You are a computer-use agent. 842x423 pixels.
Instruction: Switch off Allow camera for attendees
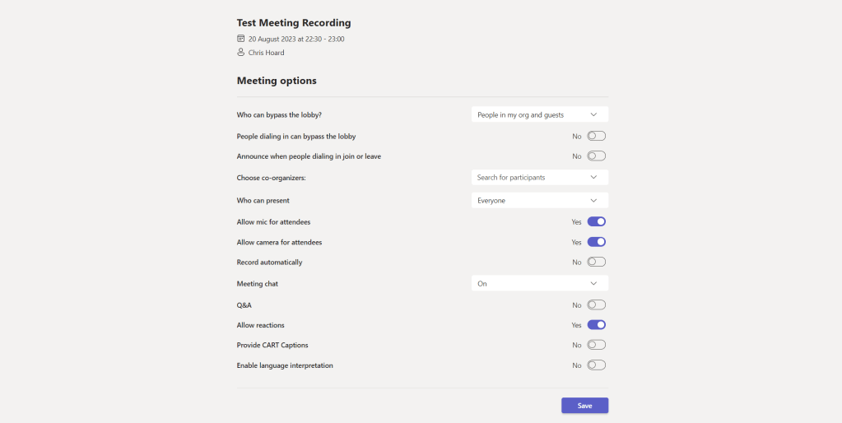pyautogui.click(x=596, y=242)
